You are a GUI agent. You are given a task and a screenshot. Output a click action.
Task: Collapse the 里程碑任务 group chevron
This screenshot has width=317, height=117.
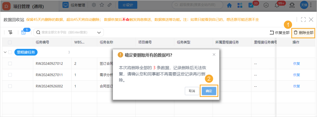pyautogui.click(x=5, y=52)
